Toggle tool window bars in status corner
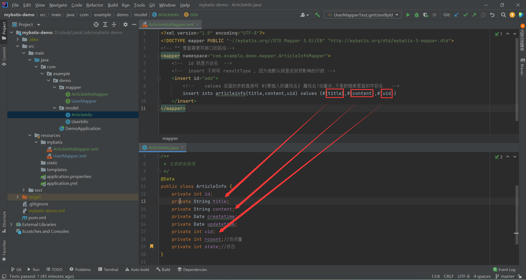This screenshot has height=280, width=526. pyautogui.click(x=4, y=276)
